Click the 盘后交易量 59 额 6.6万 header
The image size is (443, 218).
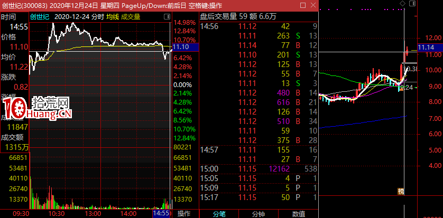tap(238, 17)
